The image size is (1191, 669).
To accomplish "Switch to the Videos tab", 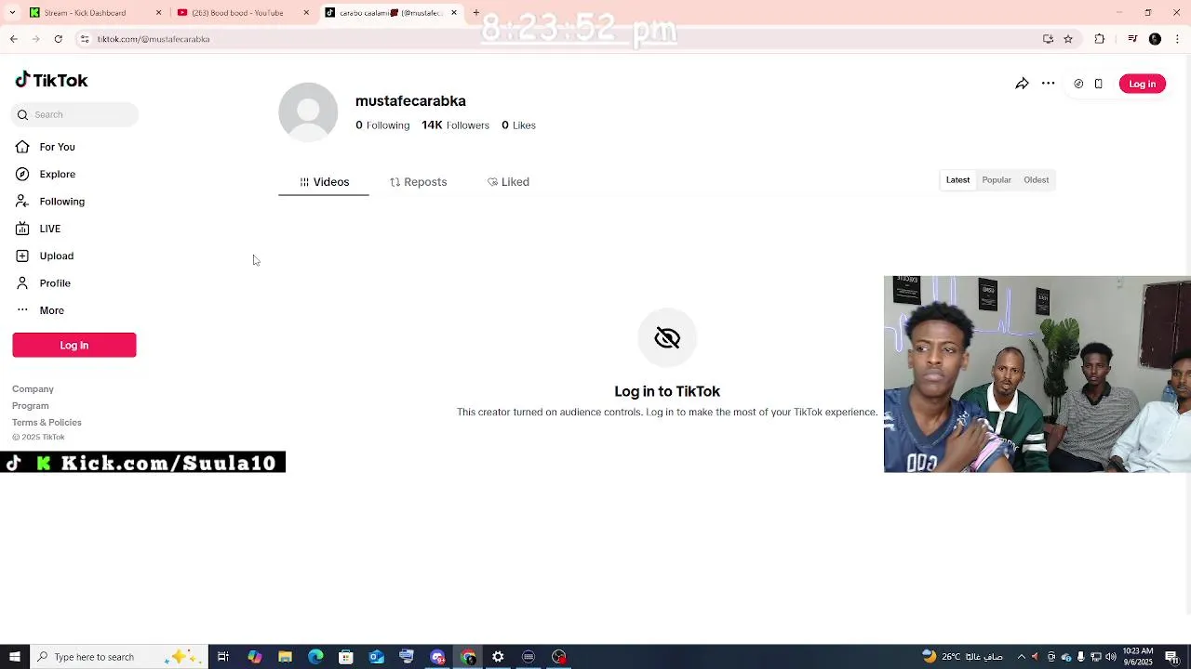I will tap(324, 182).
